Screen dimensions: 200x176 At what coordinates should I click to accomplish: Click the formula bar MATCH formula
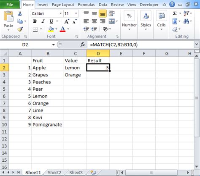(x=114, y=45)
